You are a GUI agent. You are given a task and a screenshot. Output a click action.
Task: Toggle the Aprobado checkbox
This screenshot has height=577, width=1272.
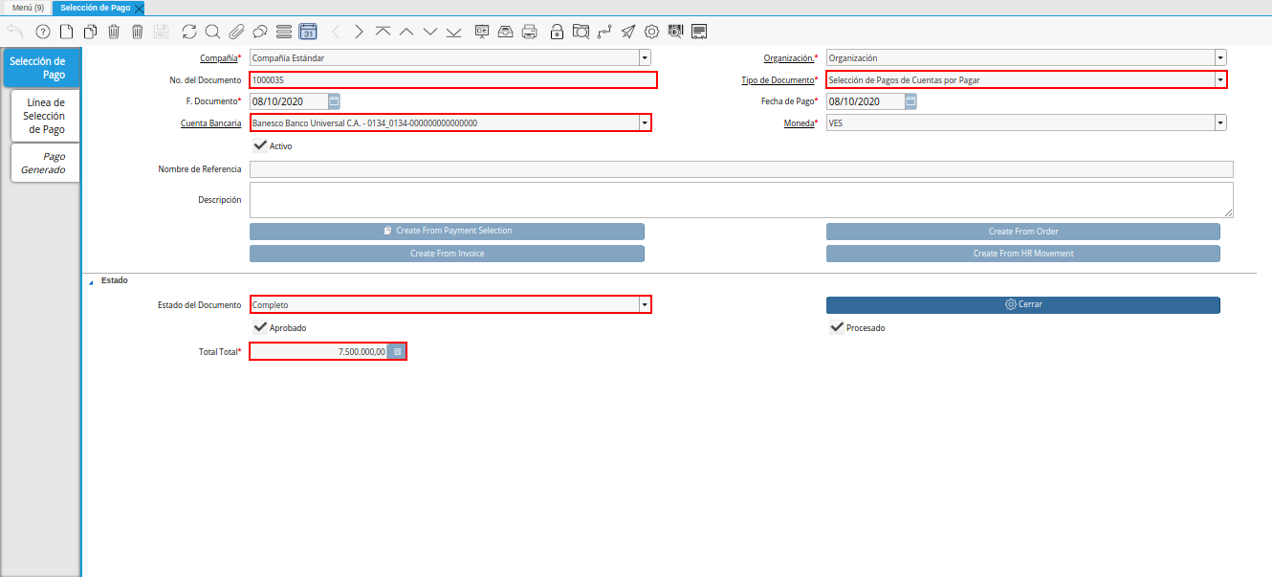tap(259, 327)
